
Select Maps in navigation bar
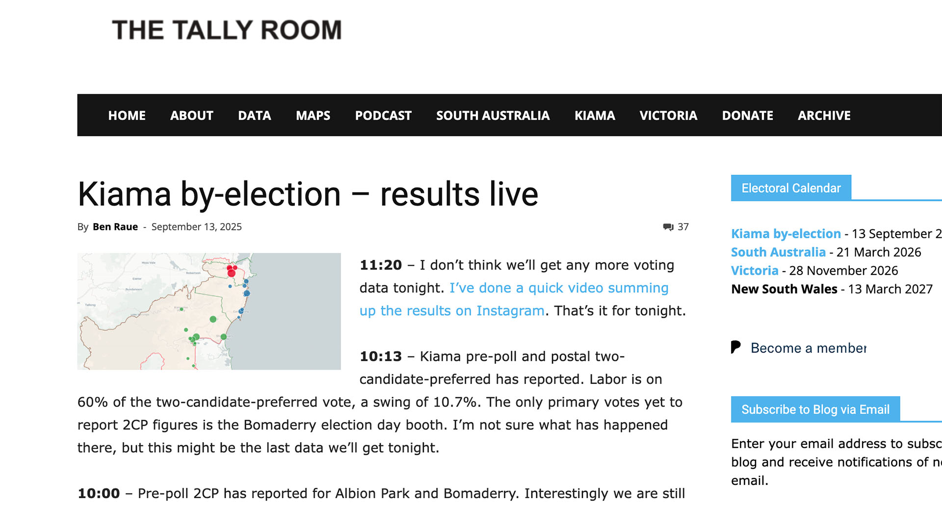313,116
